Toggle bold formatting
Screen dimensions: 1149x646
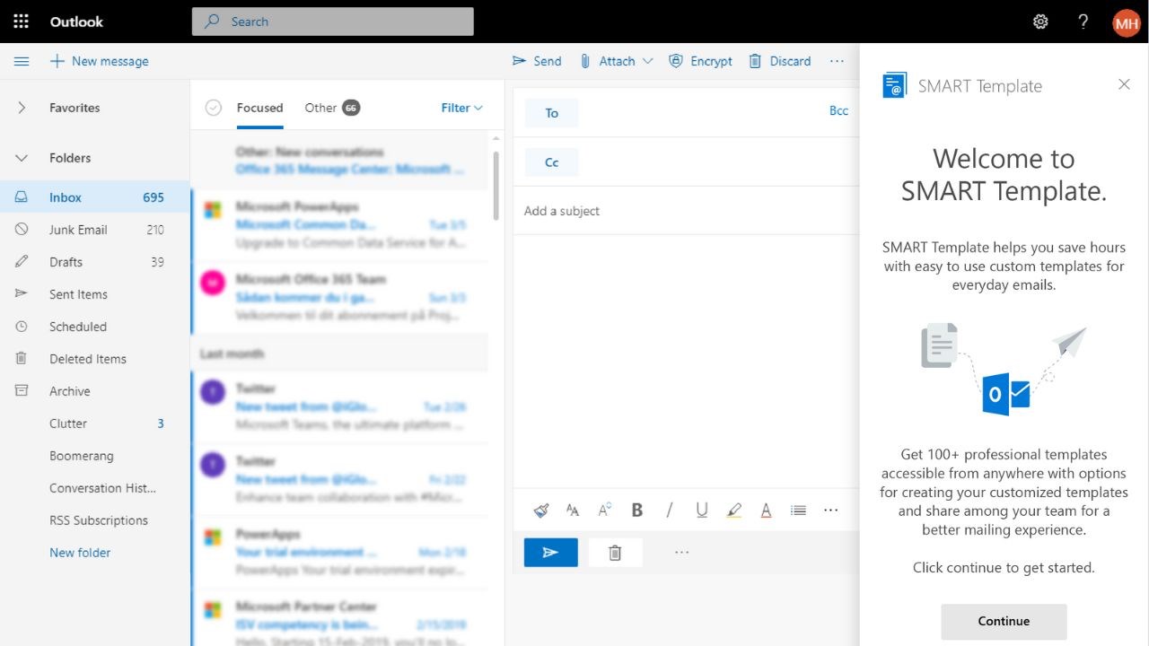(x=637, y=511)
